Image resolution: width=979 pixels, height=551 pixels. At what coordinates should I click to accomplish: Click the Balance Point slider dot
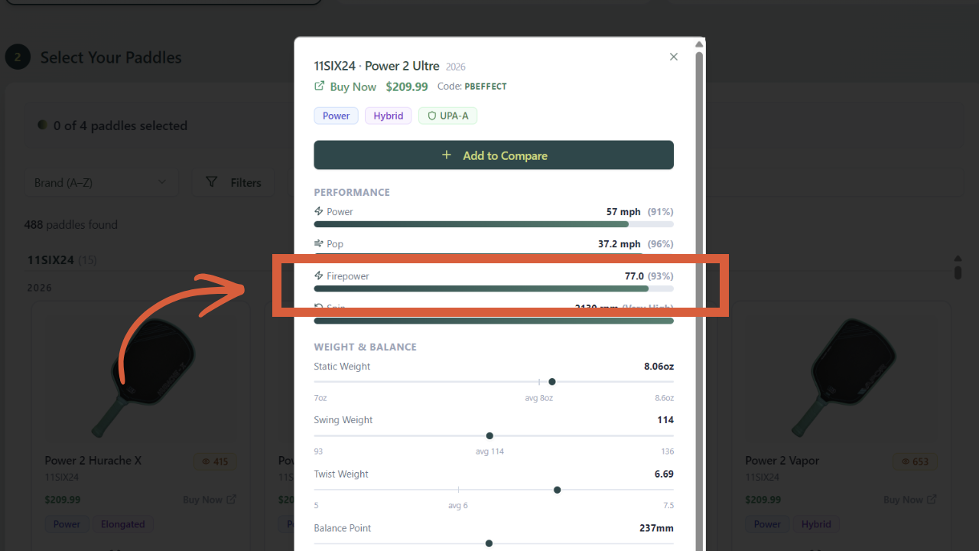click(489, 543)
